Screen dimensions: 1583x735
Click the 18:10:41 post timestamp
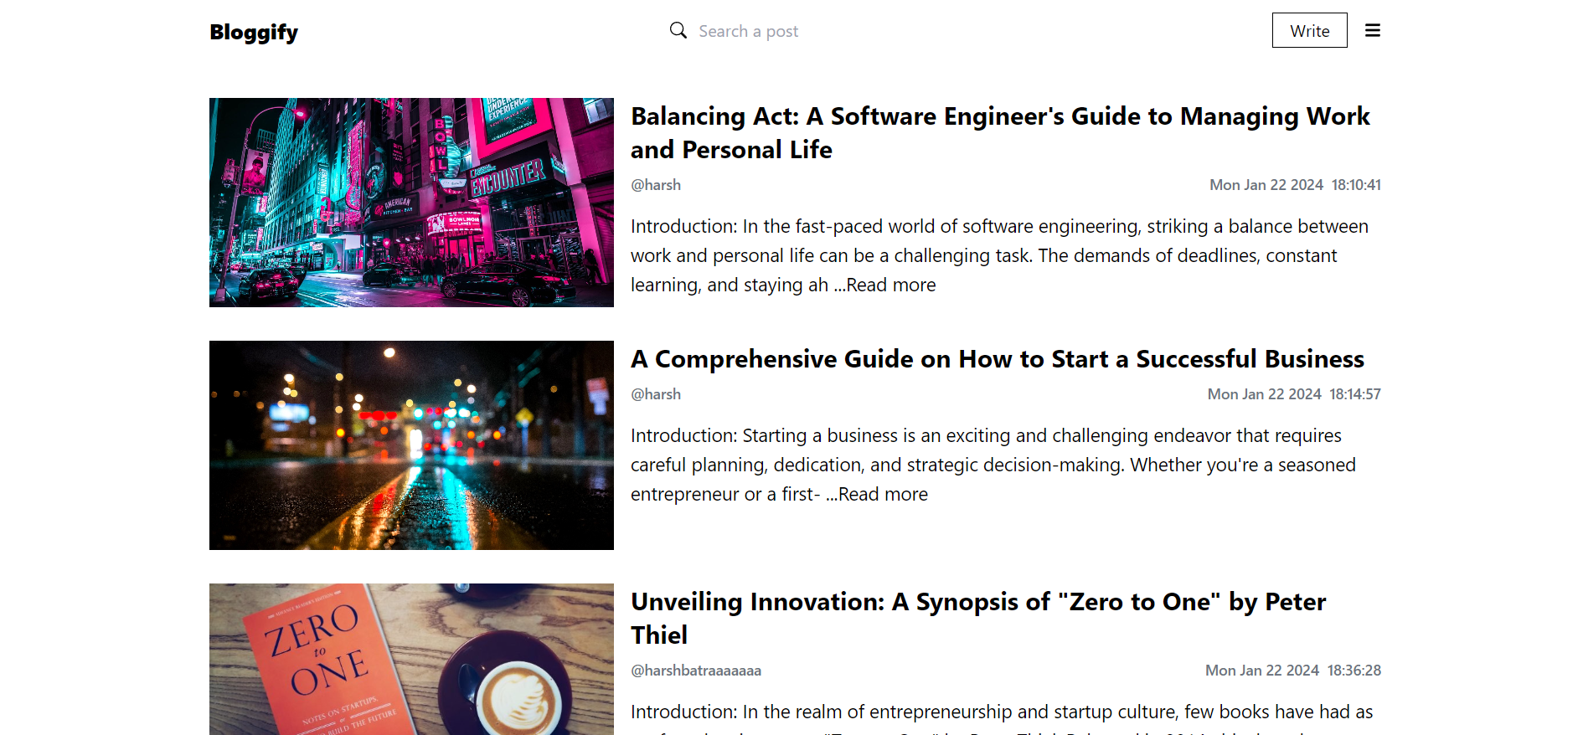click(1356, 185)
